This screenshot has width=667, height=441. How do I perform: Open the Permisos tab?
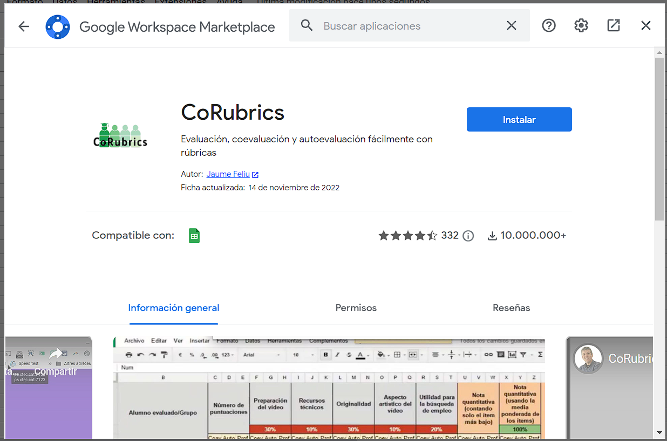click(356, 308)
